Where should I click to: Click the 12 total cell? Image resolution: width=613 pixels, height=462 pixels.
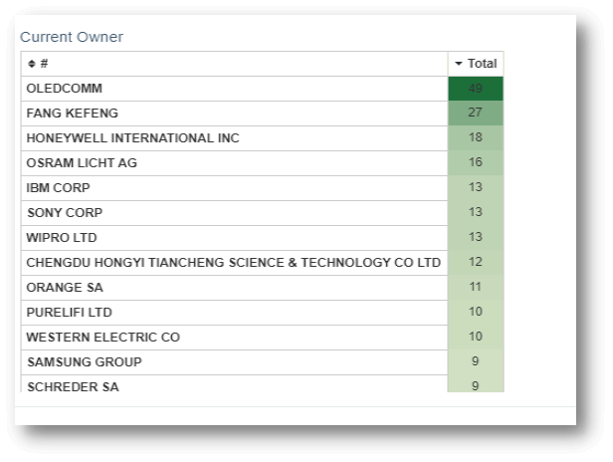(476, 263)
